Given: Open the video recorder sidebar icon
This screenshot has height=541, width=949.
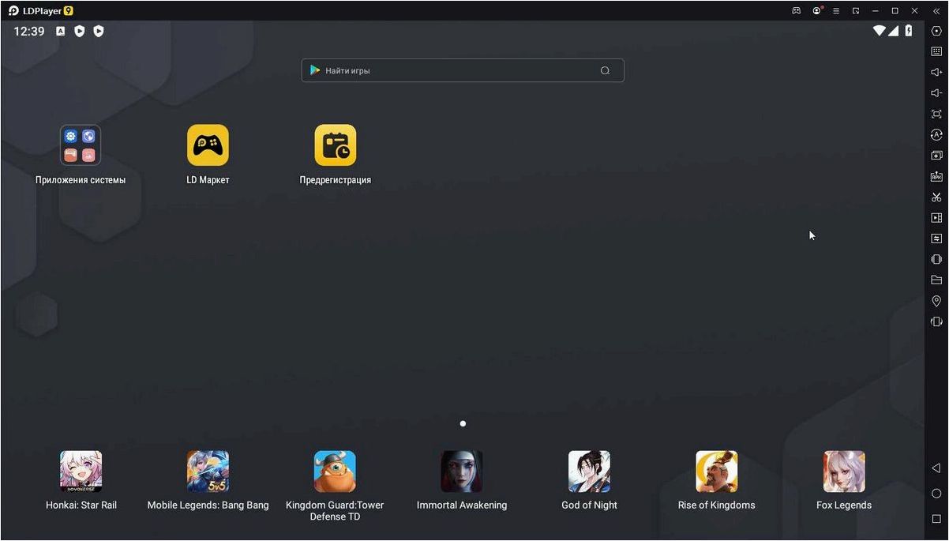Looking at the screenshot, I should [936, 218].
